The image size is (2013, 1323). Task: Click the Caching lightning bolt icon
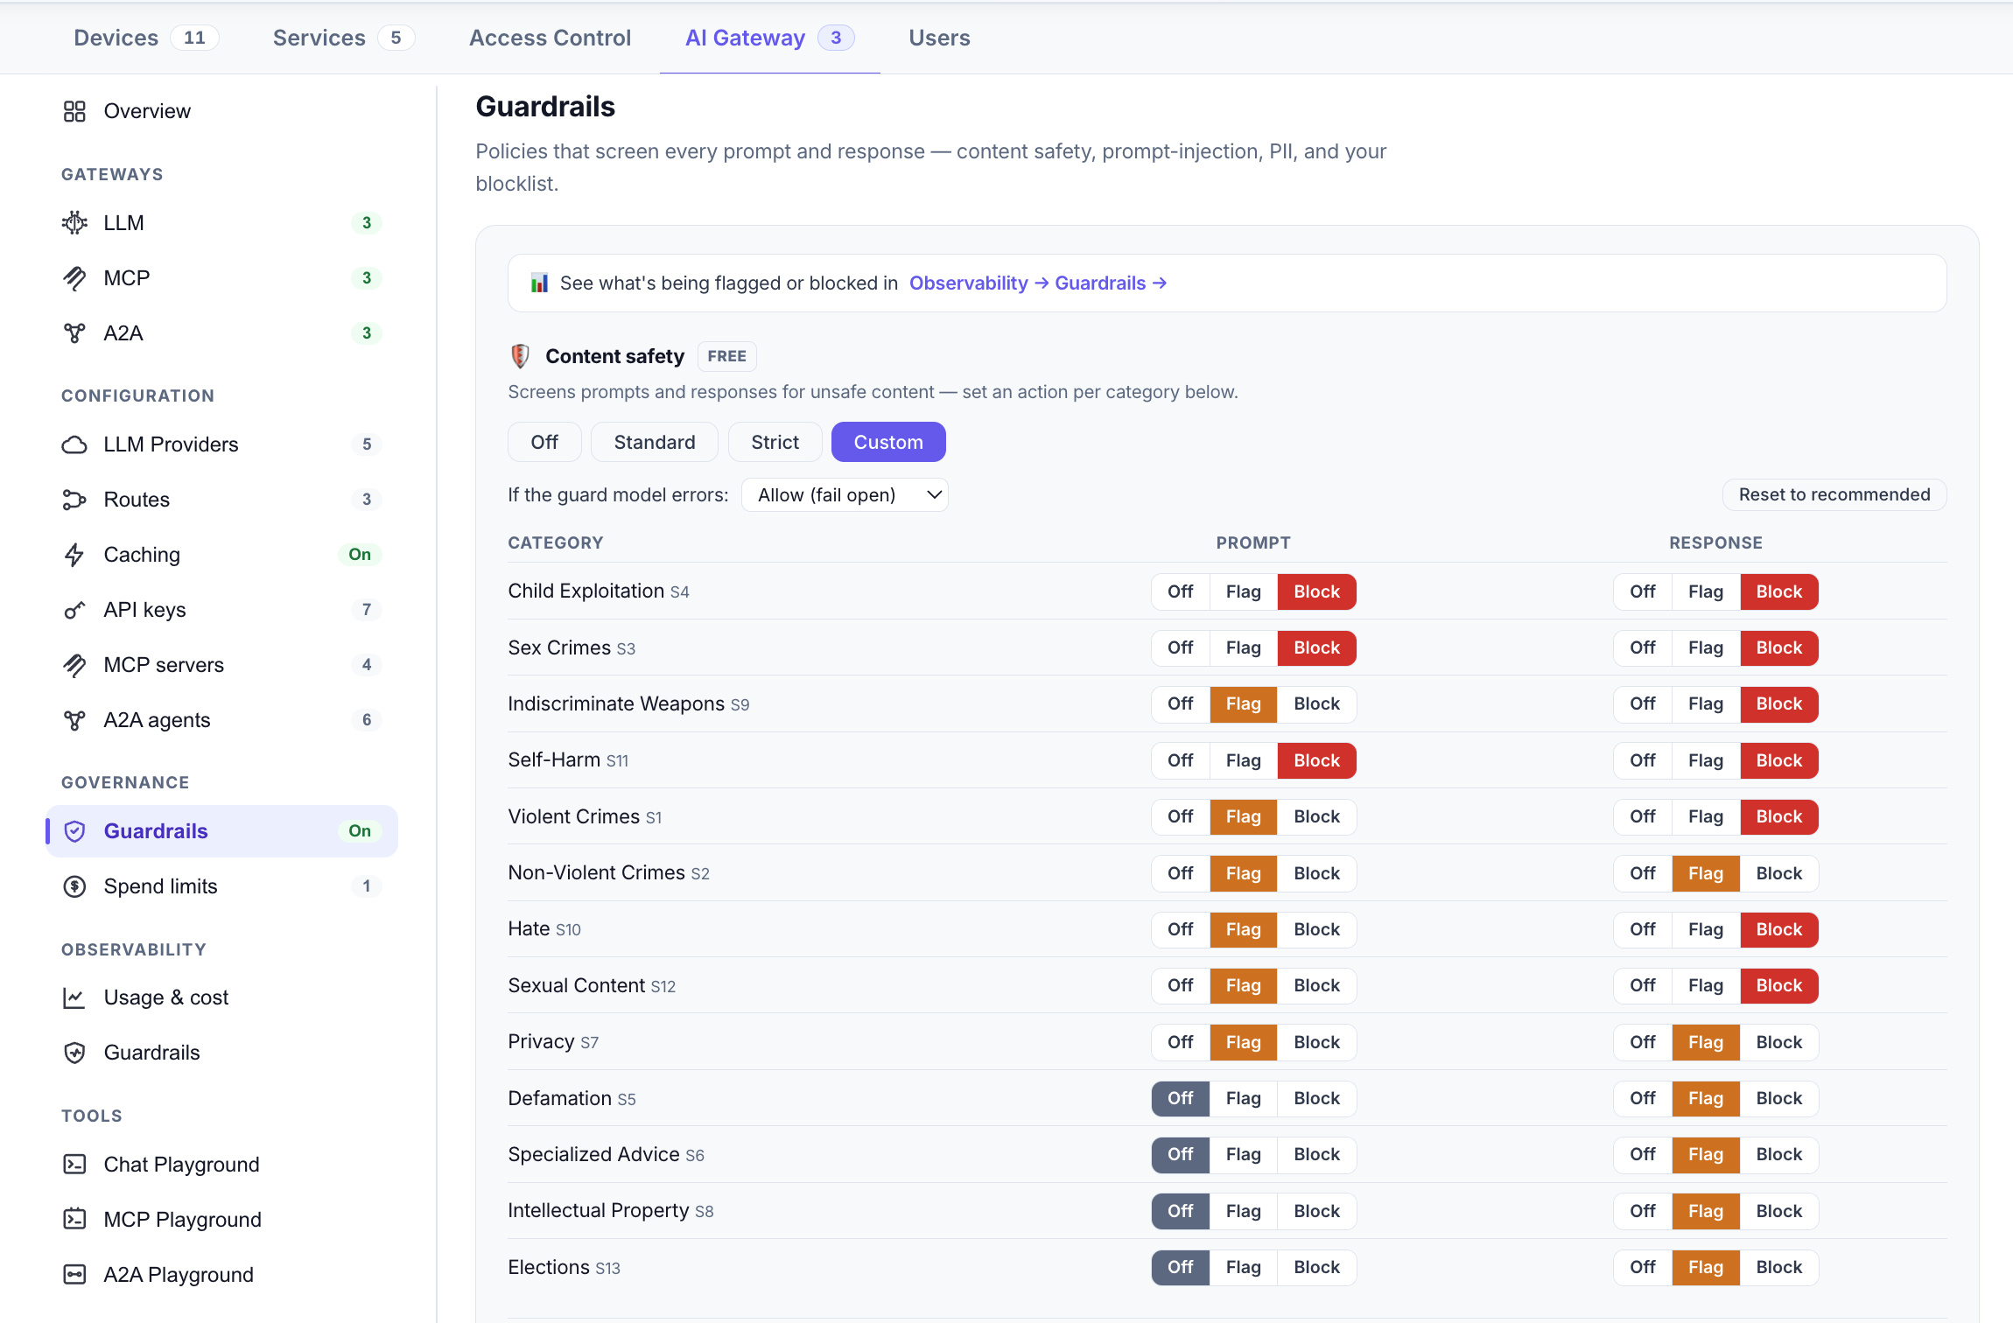click(74, 555)
